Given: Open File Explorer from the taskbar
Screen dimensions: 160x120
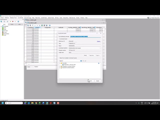Looking at the screenshot, I should 32,103.
